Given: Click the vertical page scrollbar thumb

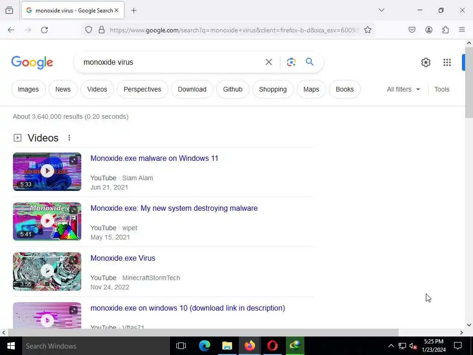Looking at the screenshot, I should pyautogui.click(x=469, y=82).
